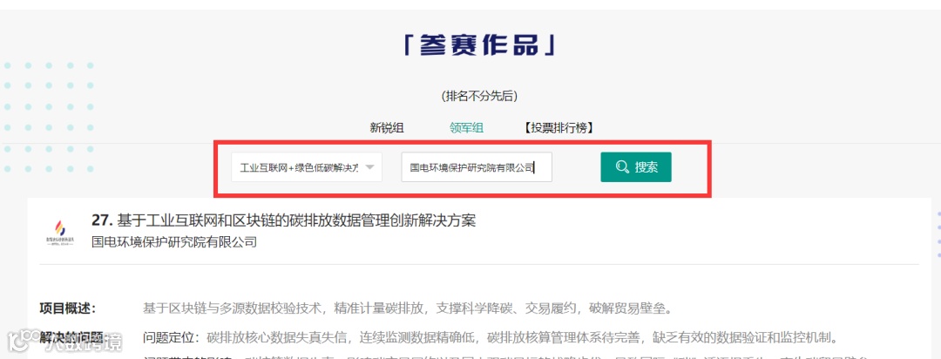941x359 pixels.
Task: Switch to the 新锐组 tab
Action: tap(387, 128)
